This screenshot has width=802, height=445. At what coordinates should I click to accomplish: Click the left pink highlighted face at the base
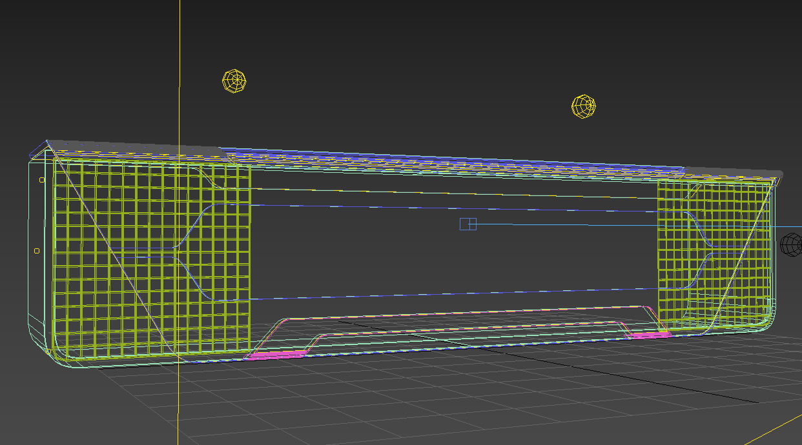pos(276,355)
